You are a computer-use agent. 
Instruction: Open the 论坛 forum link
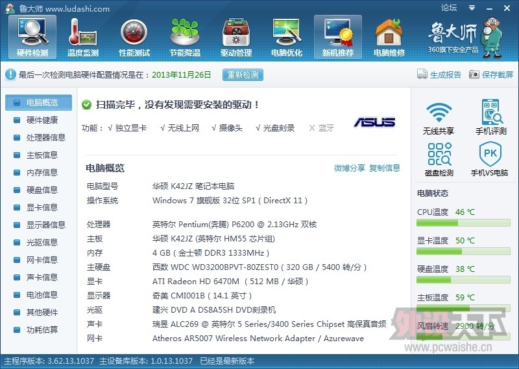[449, 8]
